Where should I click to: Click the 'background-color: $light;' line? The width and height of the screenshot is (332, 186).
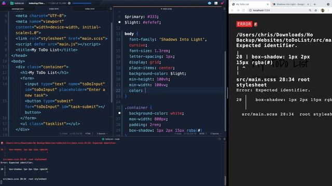point(158,73)
